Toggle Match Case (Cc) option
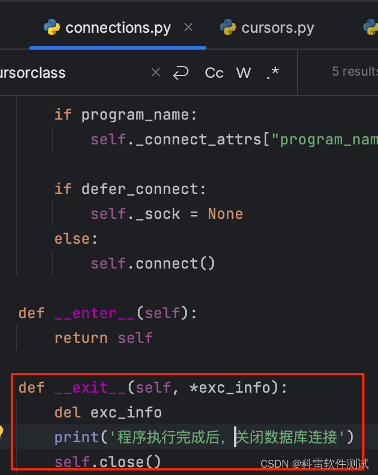Viewport: 378px width, 475px height. [x=214, y=73]
